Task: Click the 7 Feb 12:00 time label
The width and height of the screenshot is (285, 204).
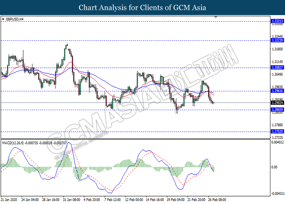Action: click(113, 200)
